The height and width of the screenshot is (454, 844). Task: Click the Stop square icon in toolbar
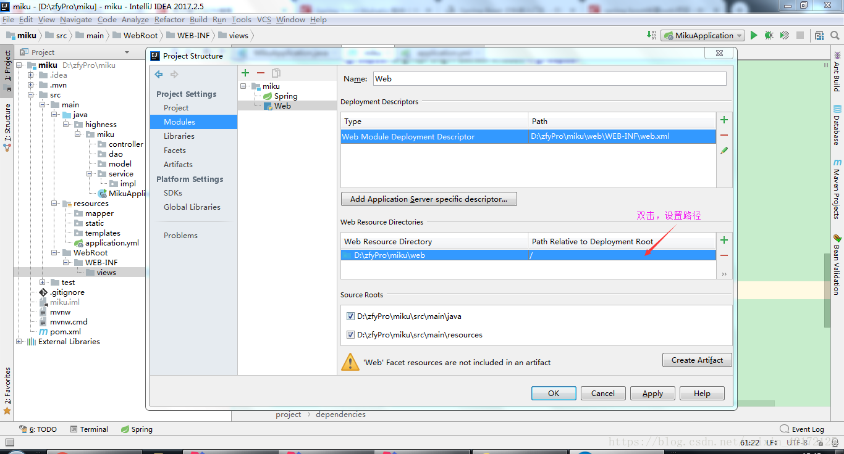[800, 36]
